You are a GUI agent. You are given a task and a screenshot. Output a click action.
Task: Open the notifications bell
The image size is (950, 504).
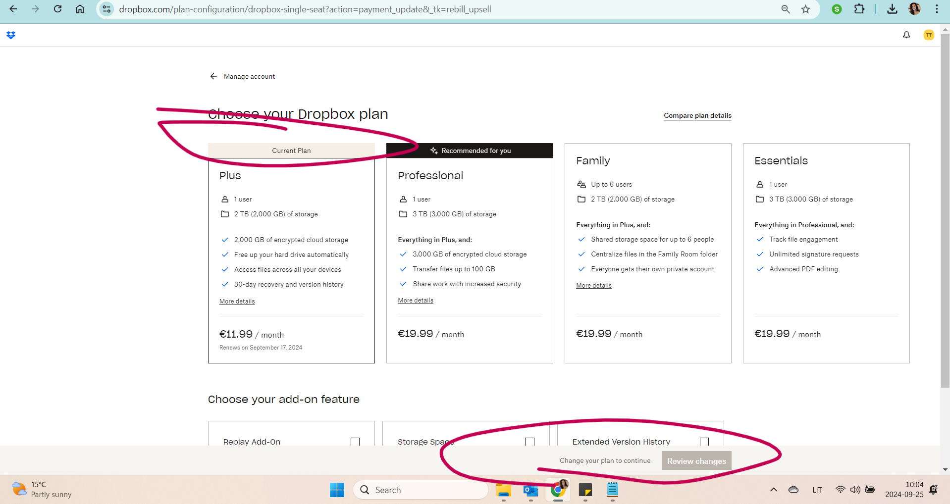[906, 35]
